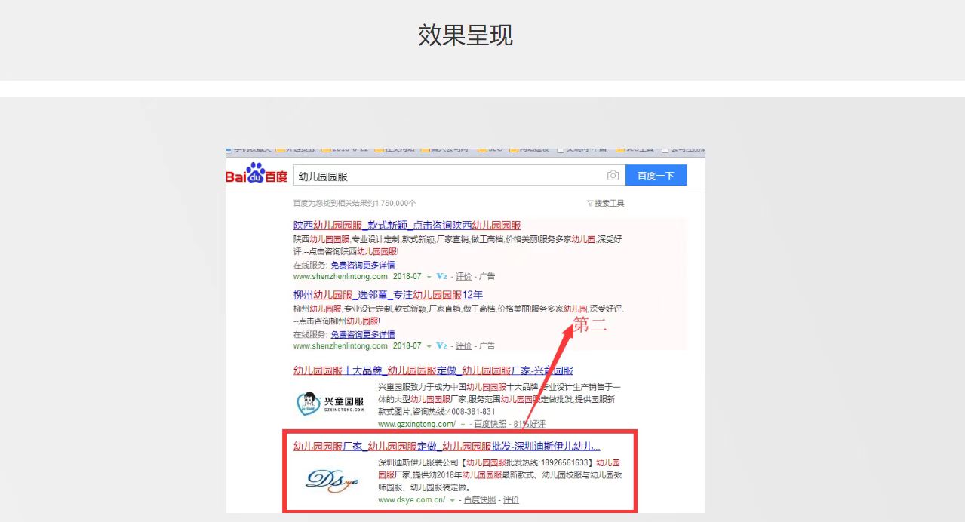Click the 81%好评 rating link
This screenshot has width=965, height=522.
tap(529, 424)
